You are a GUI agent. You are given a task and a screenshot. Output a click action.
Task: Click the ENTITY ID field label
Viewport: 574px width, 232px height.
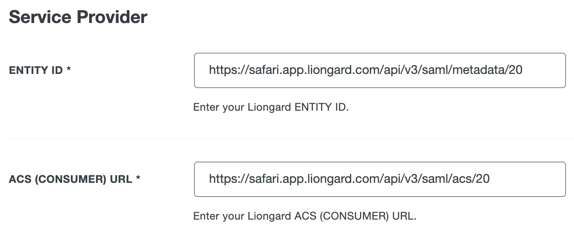(x=36, y=70)
